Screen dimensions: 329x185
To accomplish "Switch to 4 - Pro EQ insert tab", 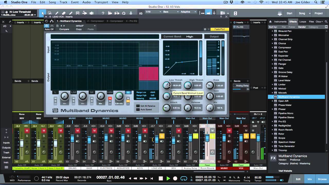I will [x=132, y=21].
